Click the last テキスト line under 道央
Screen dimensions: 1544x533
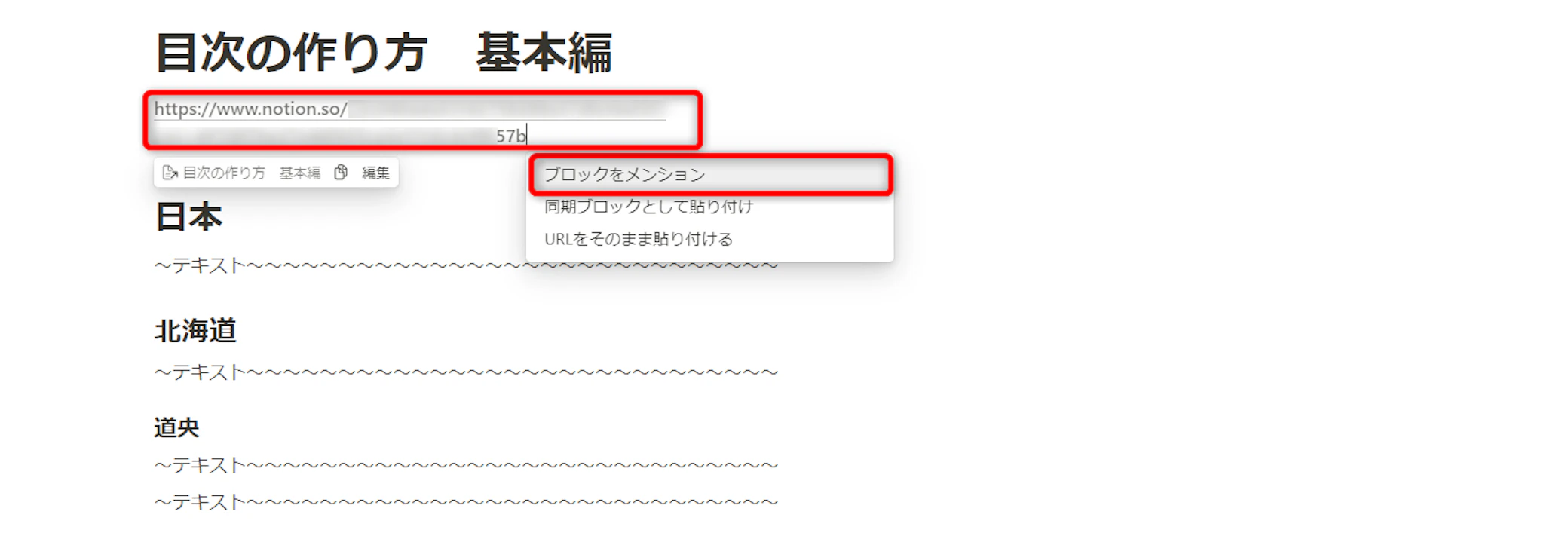coord(466,502)
